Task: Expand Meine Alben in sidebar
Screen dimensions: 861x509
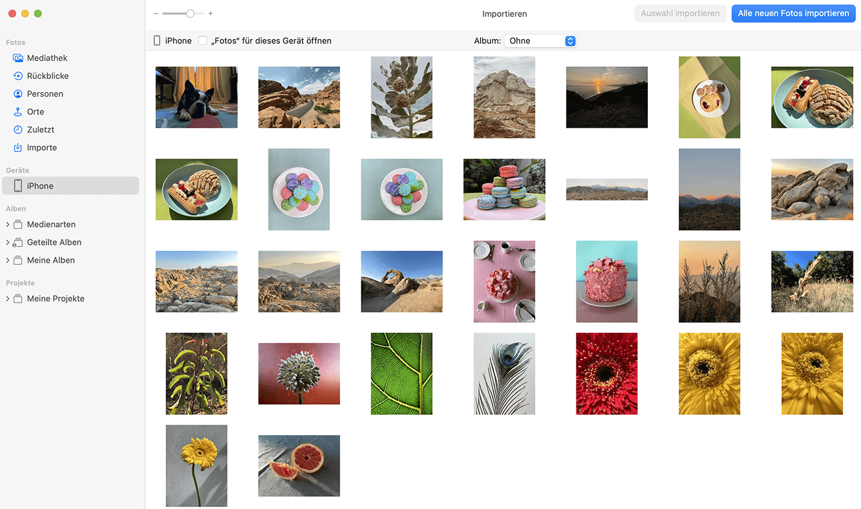Action: [7, 260]
